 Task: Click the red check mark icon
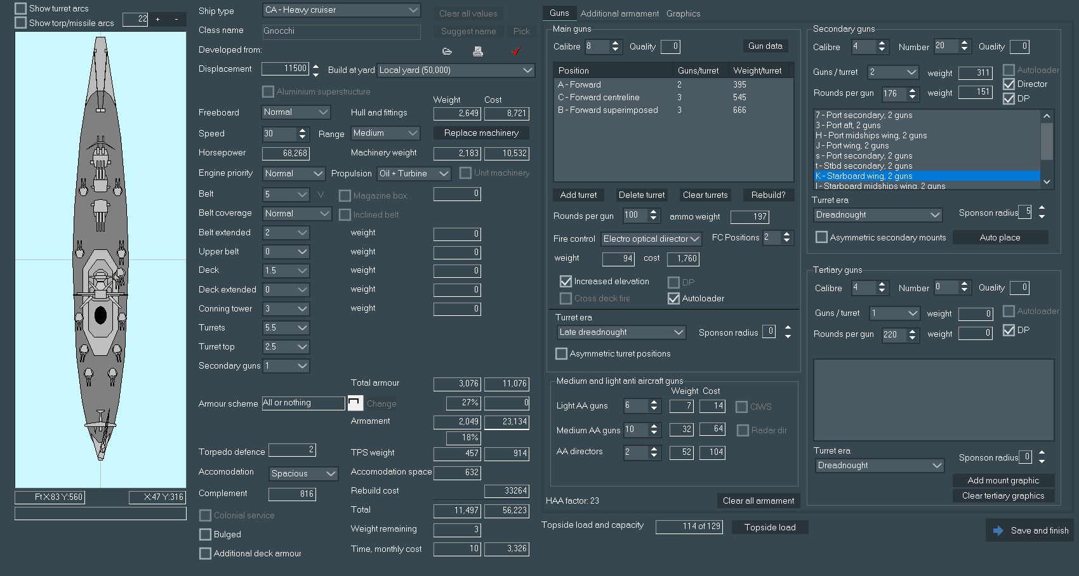coord(515,51)
